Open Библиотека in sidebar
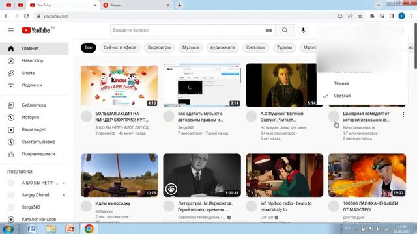 [x=35, y=105]
